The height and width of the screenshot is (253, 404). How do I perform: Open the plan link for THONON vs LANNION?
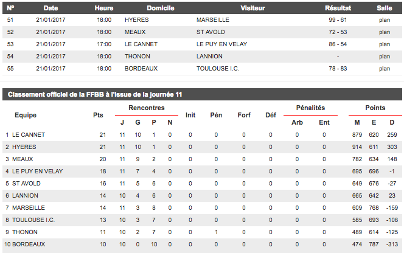point(384,57)
